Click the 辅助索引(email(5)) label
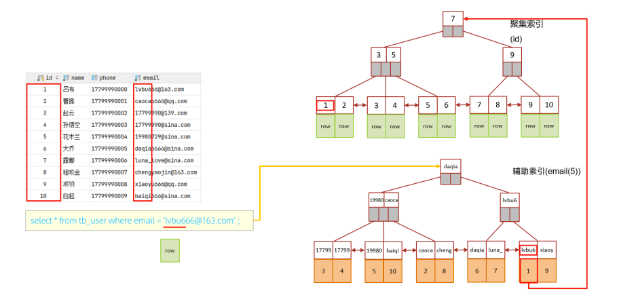The width and height of the screenshot is (619, 308). coord(546,171)
